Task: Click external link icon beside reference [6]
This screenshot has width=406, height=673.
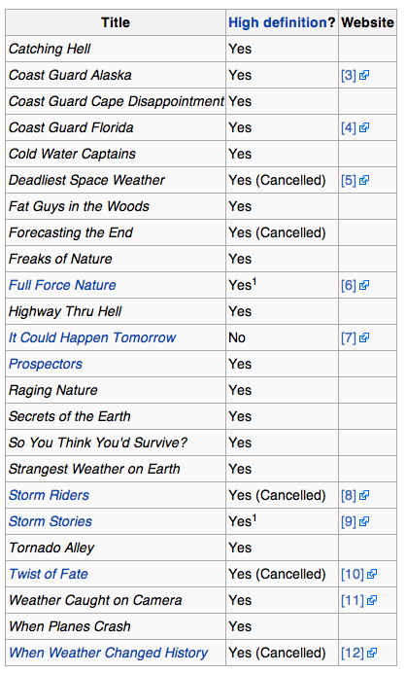Action: click(x=364, y=285)
